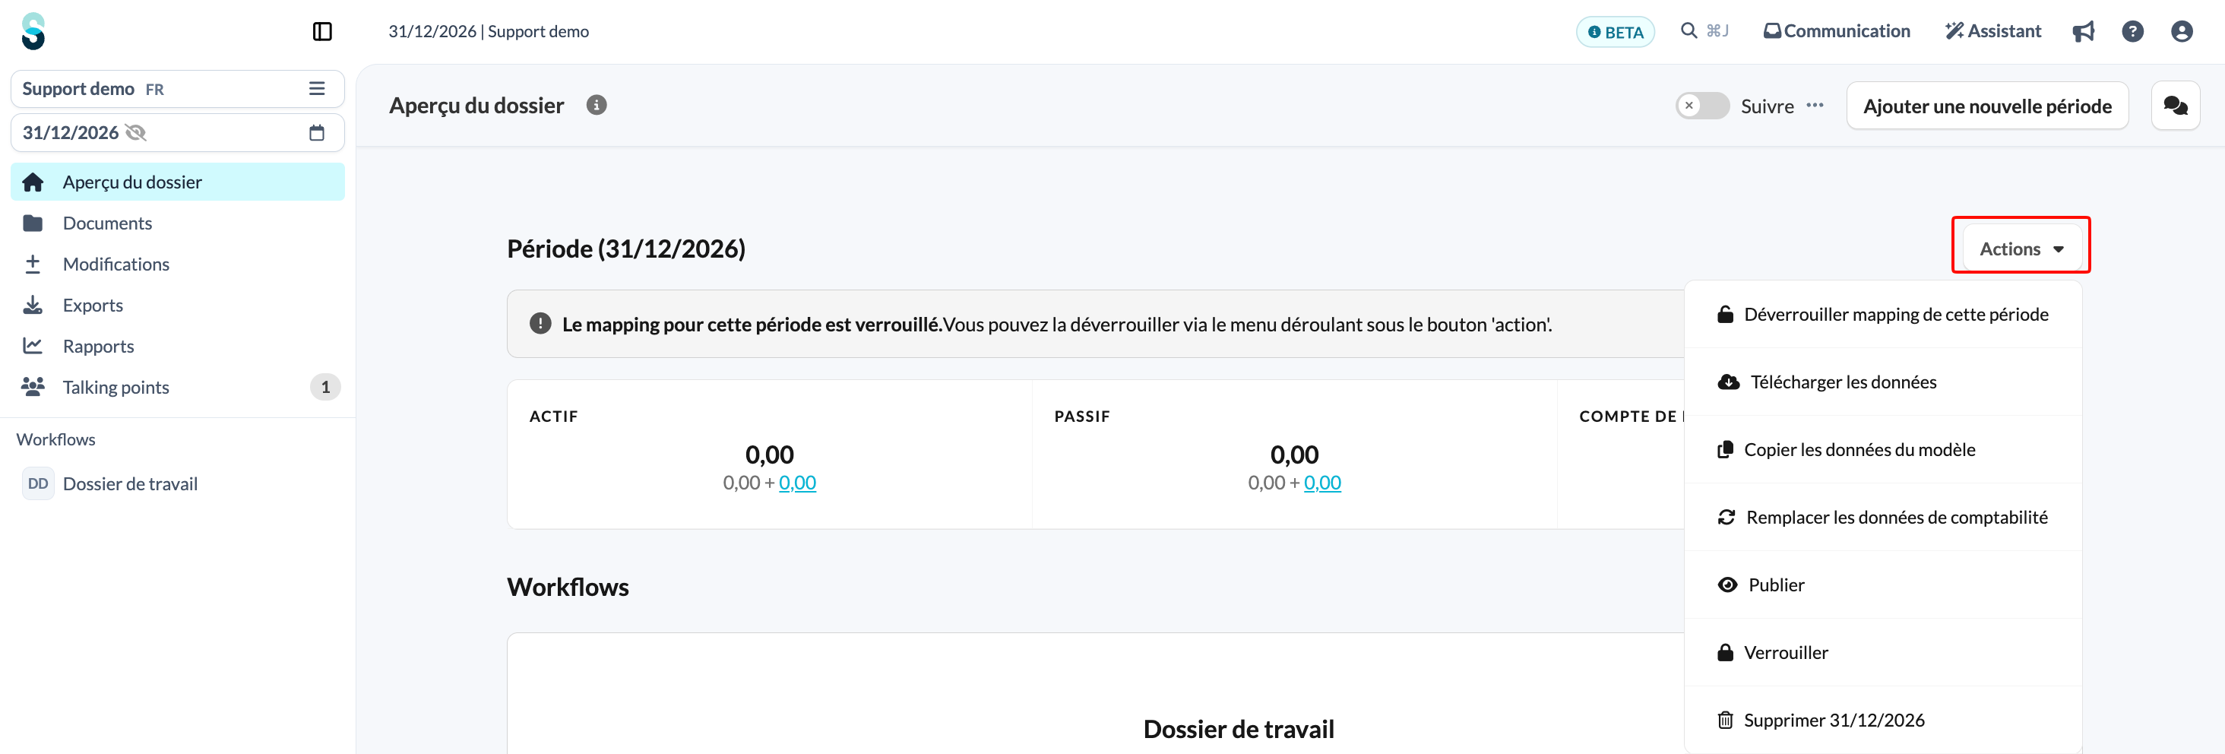Click the info icon beside Aperçu du dossier
This screenshot has height=754, width=2225.
(x=596, y=106)
